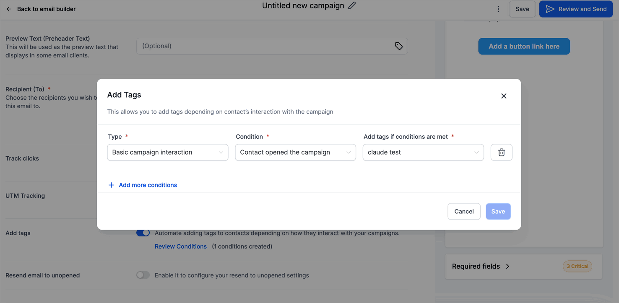This screenshot has width=619, height=303.
Task: Close the Add Tags dialog
Action: (504, 96)
